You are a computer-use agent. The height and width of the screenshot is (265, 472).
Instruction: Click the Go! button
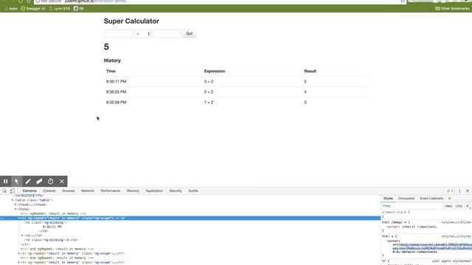pos(189,33)
